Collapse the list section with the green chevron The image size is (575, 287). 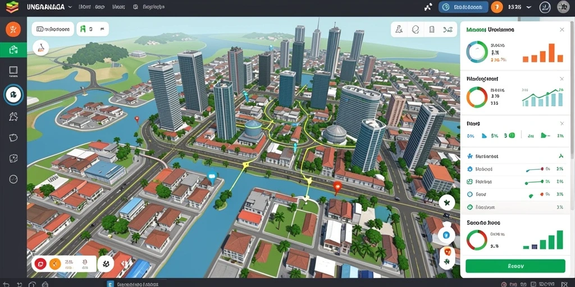point(561,156)
